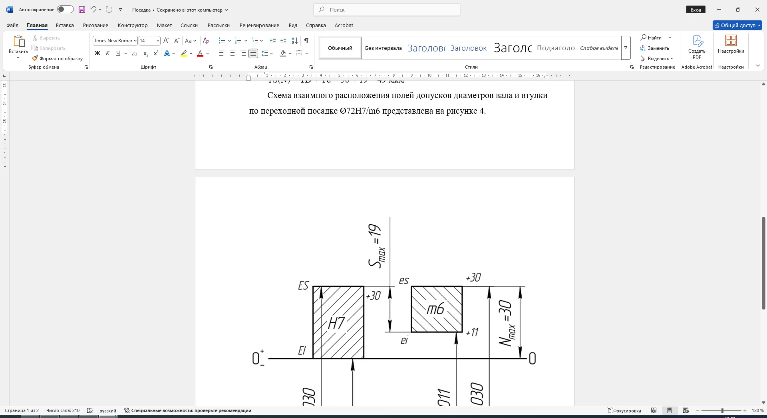The width and height of the screenshot is (767, 418).
Task: Switch to Read Mode view icon
Action: coord(654,410)
